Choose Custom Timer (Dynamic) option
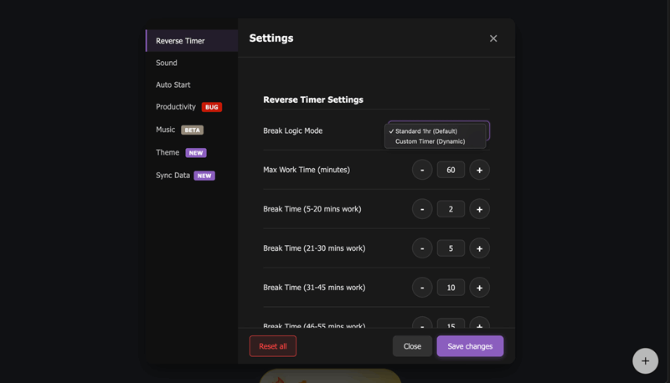 coord(430,141)
